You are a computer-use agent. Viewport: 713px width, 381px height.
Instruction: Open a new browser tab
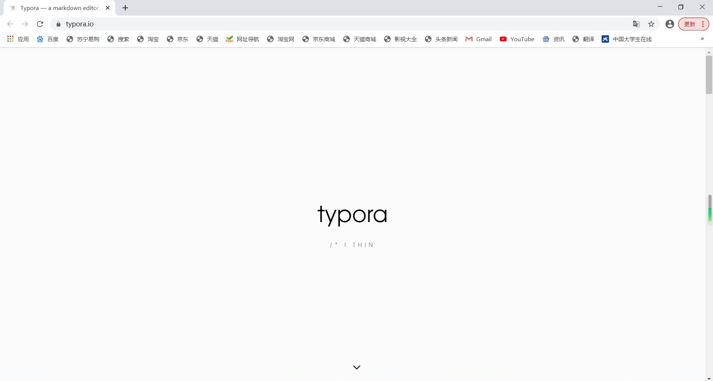[x=125, y=7]
